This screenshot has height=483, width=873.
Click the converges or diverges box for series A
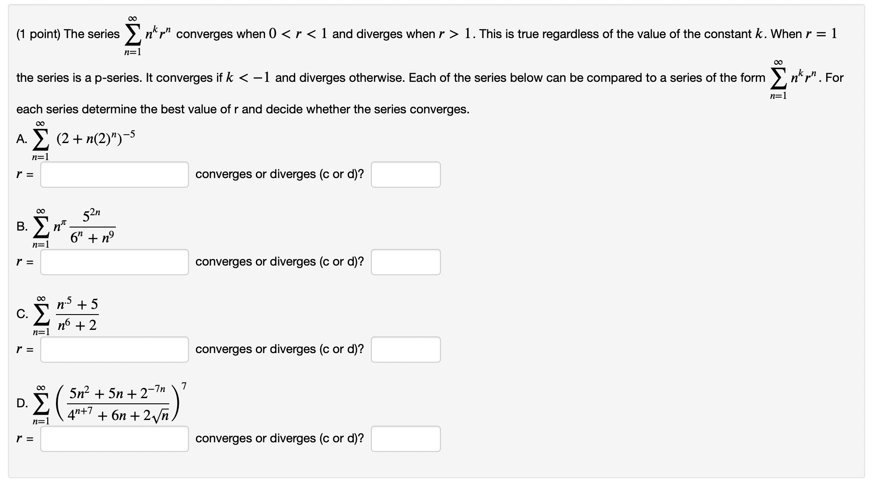[x=405, y=174]
